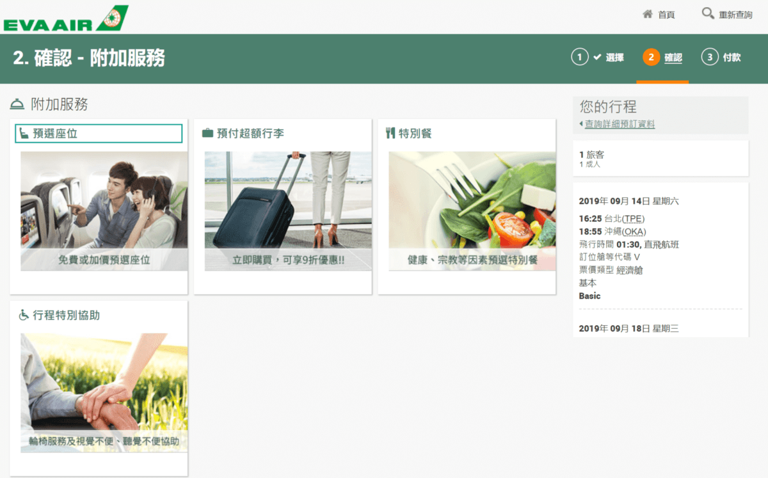Screen dimensions: 768x478
Task: Go to the 首頁 home link
Action: pyautogui.click(x=666, y=15)
